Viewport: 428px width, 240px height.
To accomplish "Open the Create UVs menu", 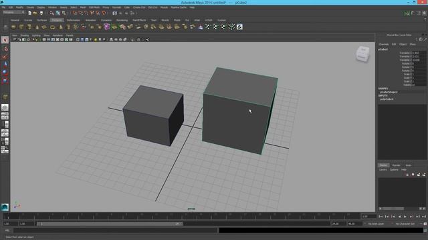I will [x=139, y=7].
